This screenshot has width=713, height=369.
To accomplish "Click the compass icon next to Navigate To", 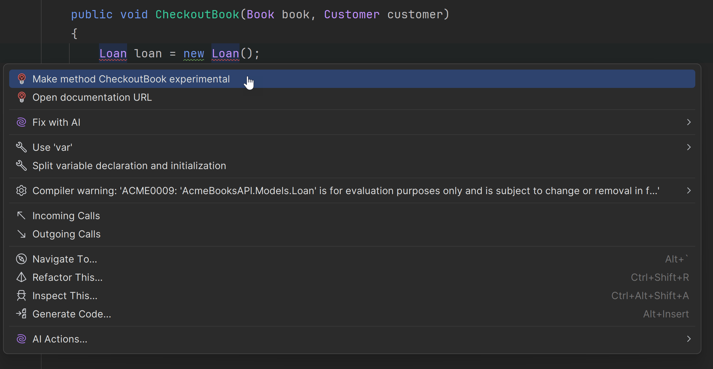I will 21,259.
